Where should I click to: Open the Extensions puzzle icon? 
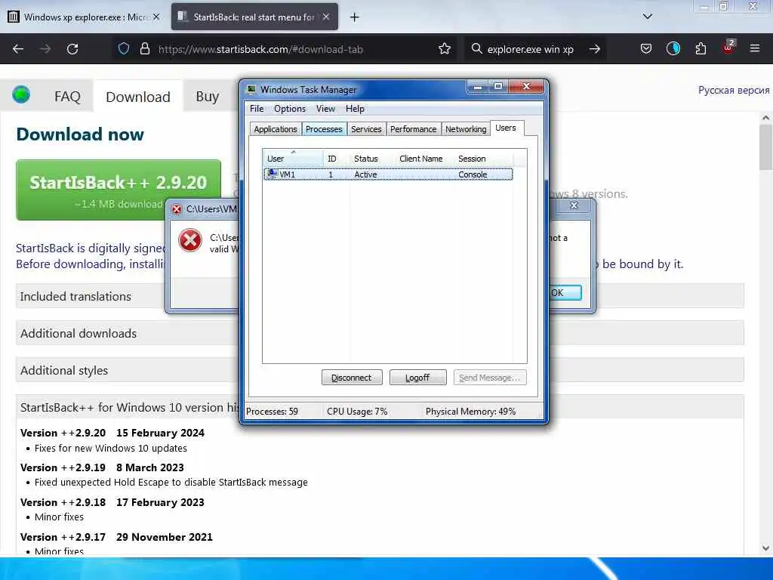coord(701,49)
